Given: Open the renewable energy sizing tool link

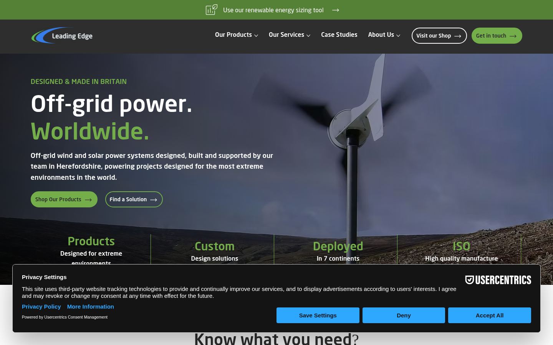Looking at the screenshot, I should click(273, 10).
